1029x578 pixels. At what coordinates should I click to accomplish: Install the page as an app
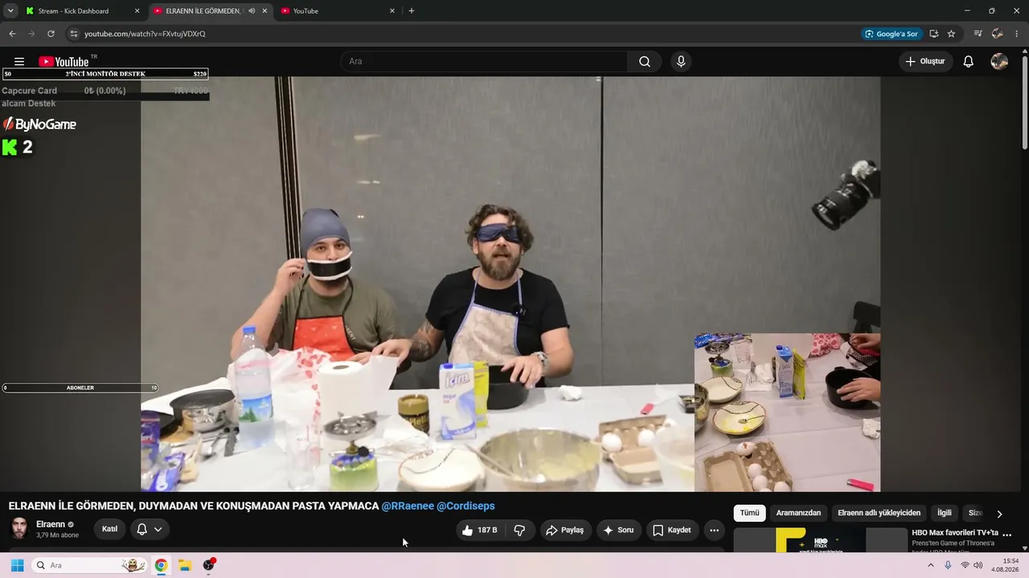tap(934, 34)
